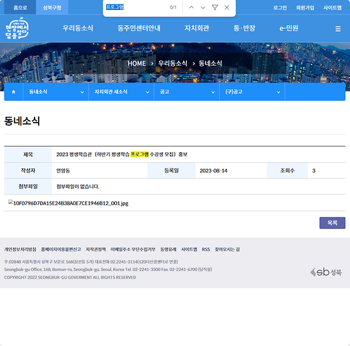Viewport: 350px width, 346px height.
Task: Switch to the 홈으로 top tab
Action: (x=20, y=8)
